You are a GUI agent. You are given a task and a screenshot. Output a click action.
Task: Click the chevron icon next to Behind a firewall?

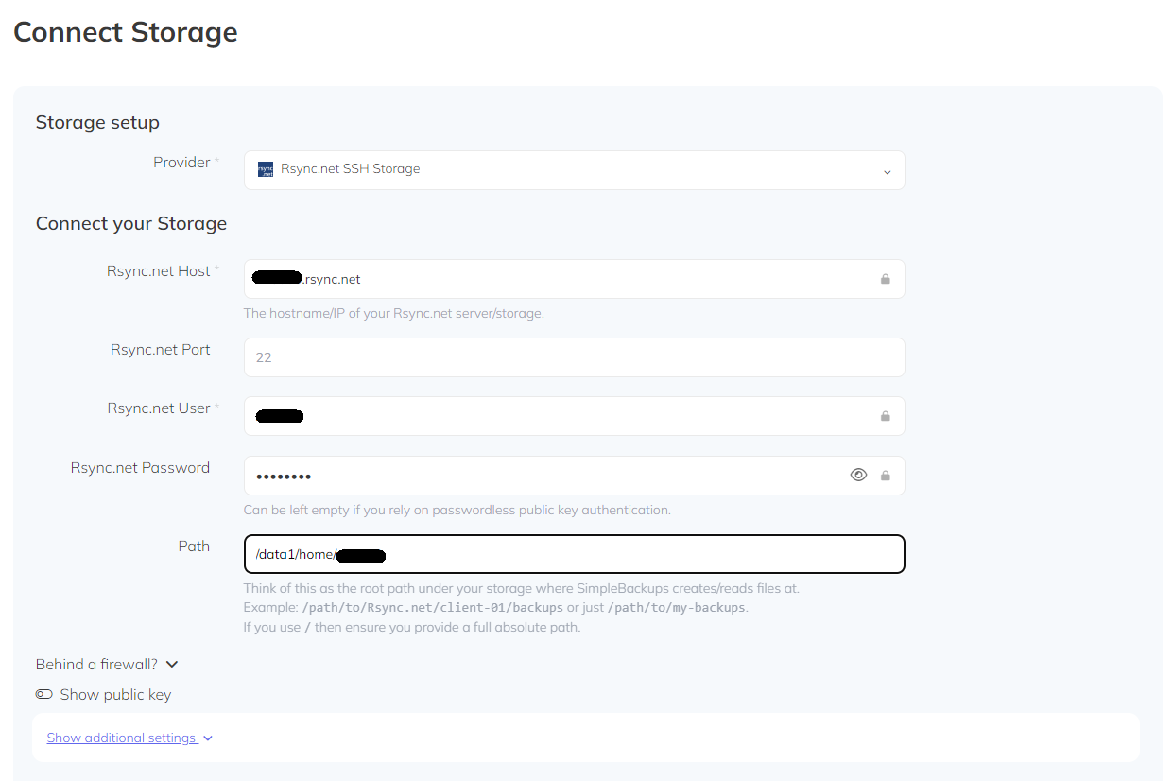coord(172,664)
